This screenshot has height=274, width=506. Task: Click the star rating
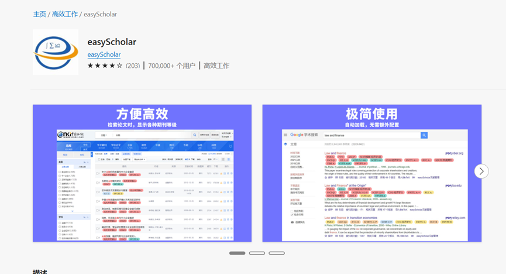click(x=105, y=66)
